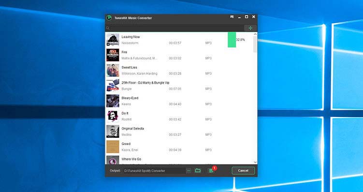Click the search magnifier icon
363x192 pixels.
108,28
